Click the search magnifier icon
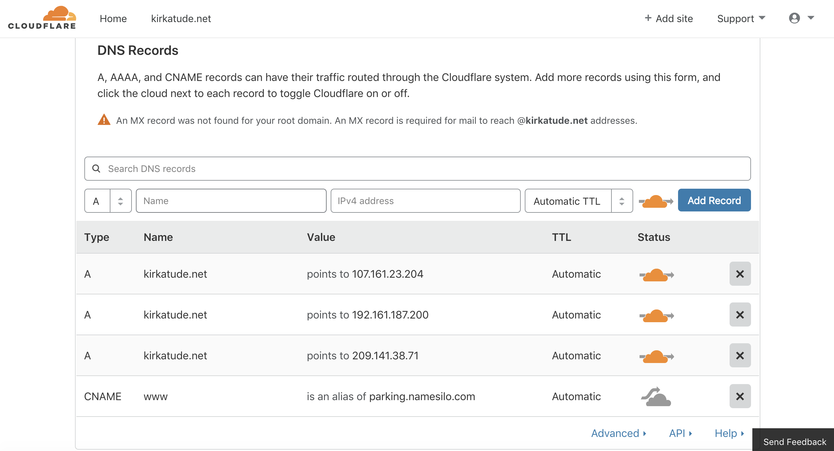 click(96, 169)
